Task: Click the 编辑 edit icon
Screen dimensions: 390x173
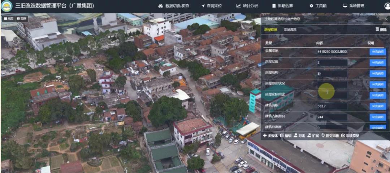Action: (x=282, y=136)
